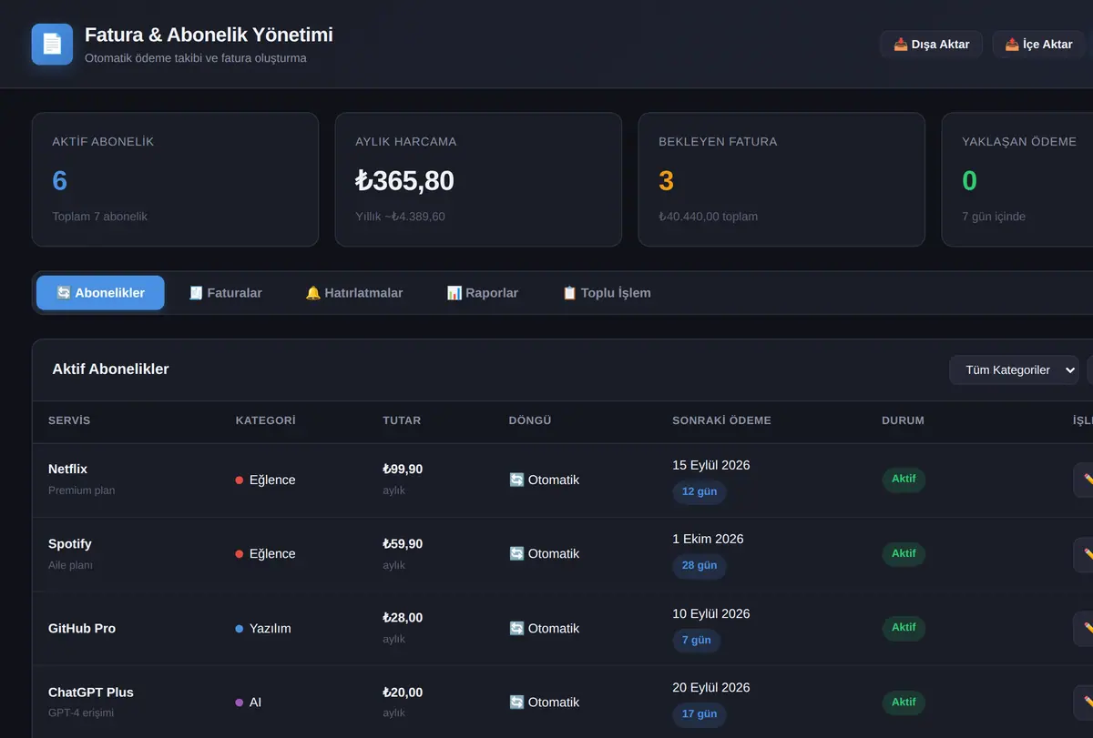Click the 12 gün badge for Netflix
Screen dimensions: 1093x738
click(x=700, y=491)
